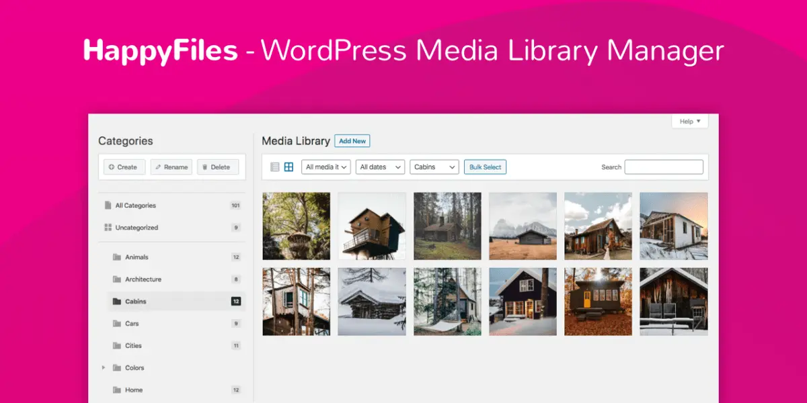Switch to grid view icon

(289, 167)
